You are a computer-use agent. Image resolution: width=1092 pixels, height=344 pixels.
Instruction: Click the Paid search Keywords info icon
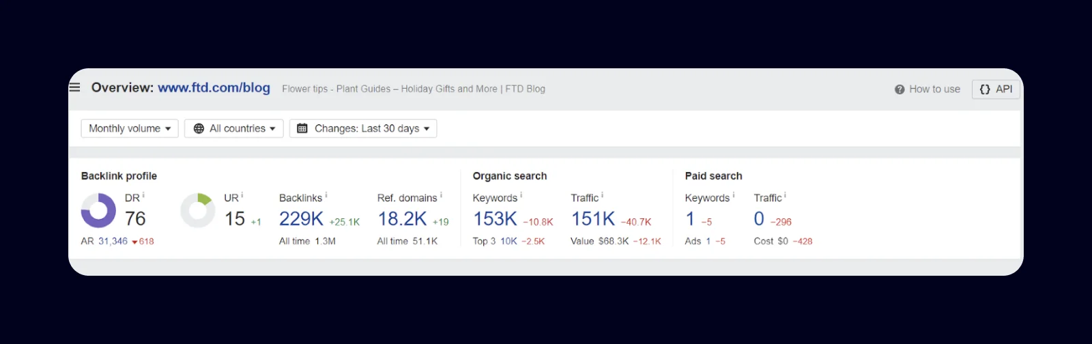click(x=734, y=195)
